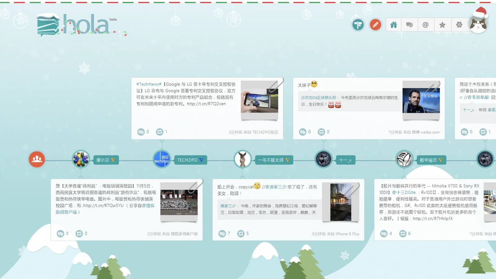Open the appliances photo thumbnail

(179, 202)
